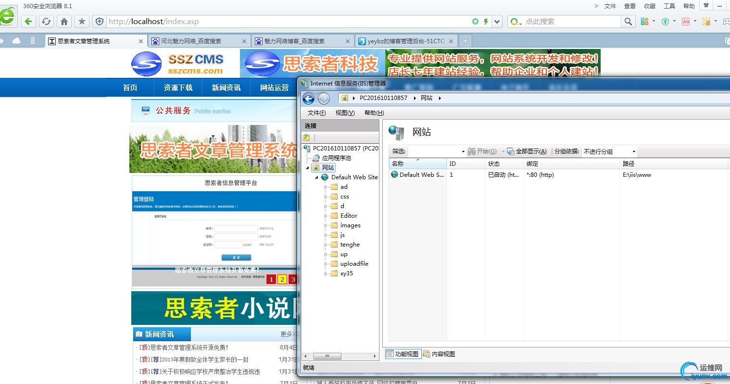Open a new browser tab with plus
Viewport: 730px width, 384px height.
[465, 41]
